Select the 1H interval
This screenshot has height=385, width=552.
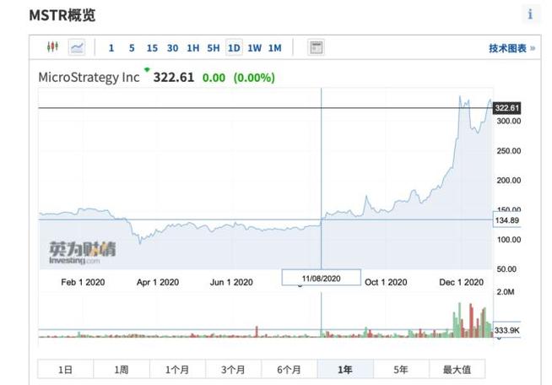point(193,48)
